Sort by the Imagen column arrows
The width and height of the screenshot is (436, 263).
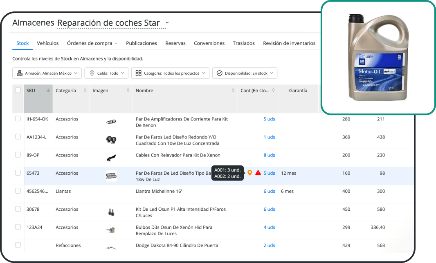128,90
